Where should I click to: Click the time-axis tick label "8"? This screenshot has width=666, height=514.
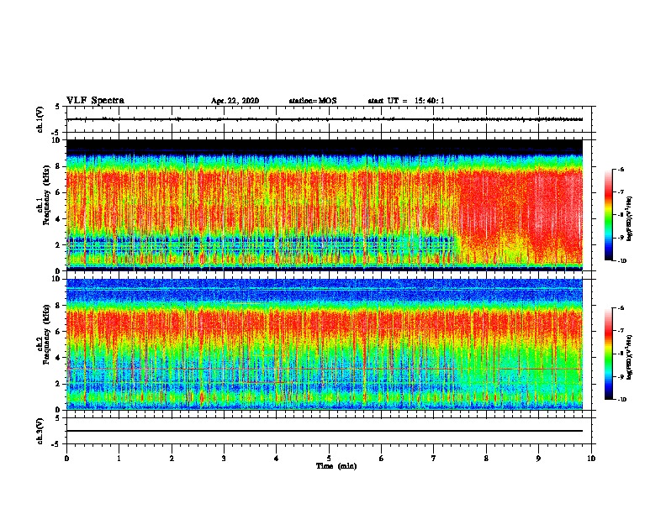pyautogui.click(x=486, y=459)
